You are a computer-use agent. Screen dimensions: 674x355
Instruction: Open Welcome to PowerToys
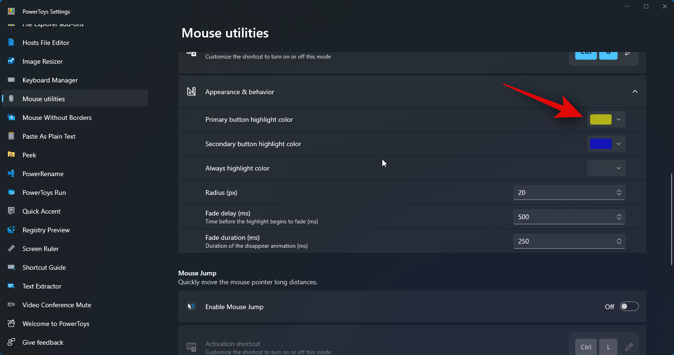(x=56, y=324)
